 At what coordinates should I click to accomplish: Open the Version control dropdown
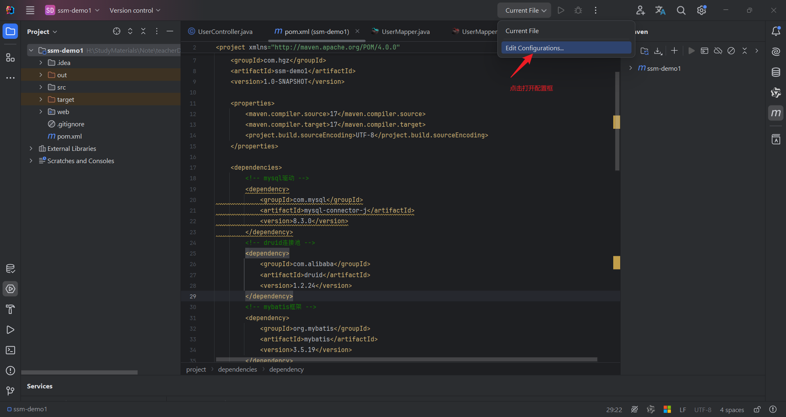point(135,10)
